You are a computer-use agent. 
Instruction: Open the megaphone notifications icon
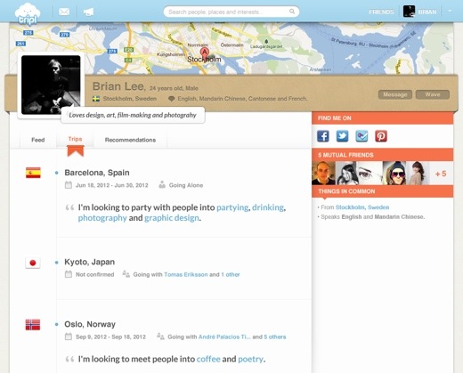click(x=88, y=12)
